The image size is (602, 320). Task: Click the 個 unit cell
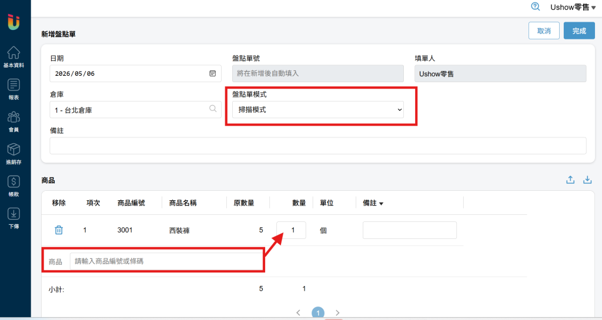pyautogui.click(x=323, y=230)
